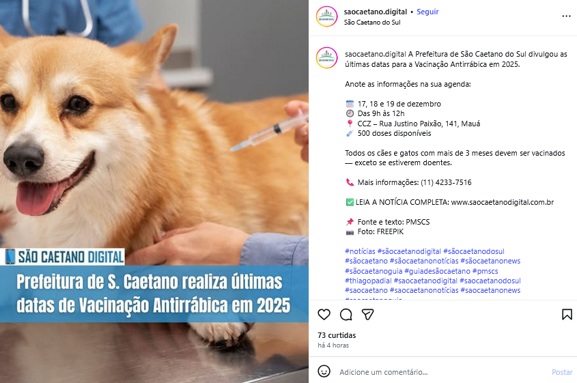
Task: Click the Postar comment button
Action: tap(562, 372)
